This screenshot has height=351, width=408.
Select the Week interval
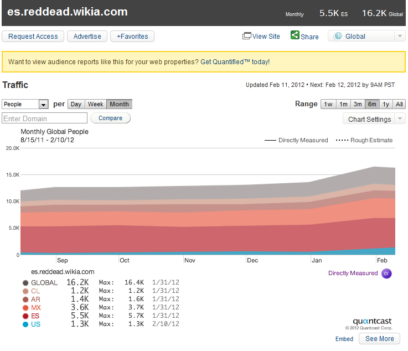pos(95,104)
